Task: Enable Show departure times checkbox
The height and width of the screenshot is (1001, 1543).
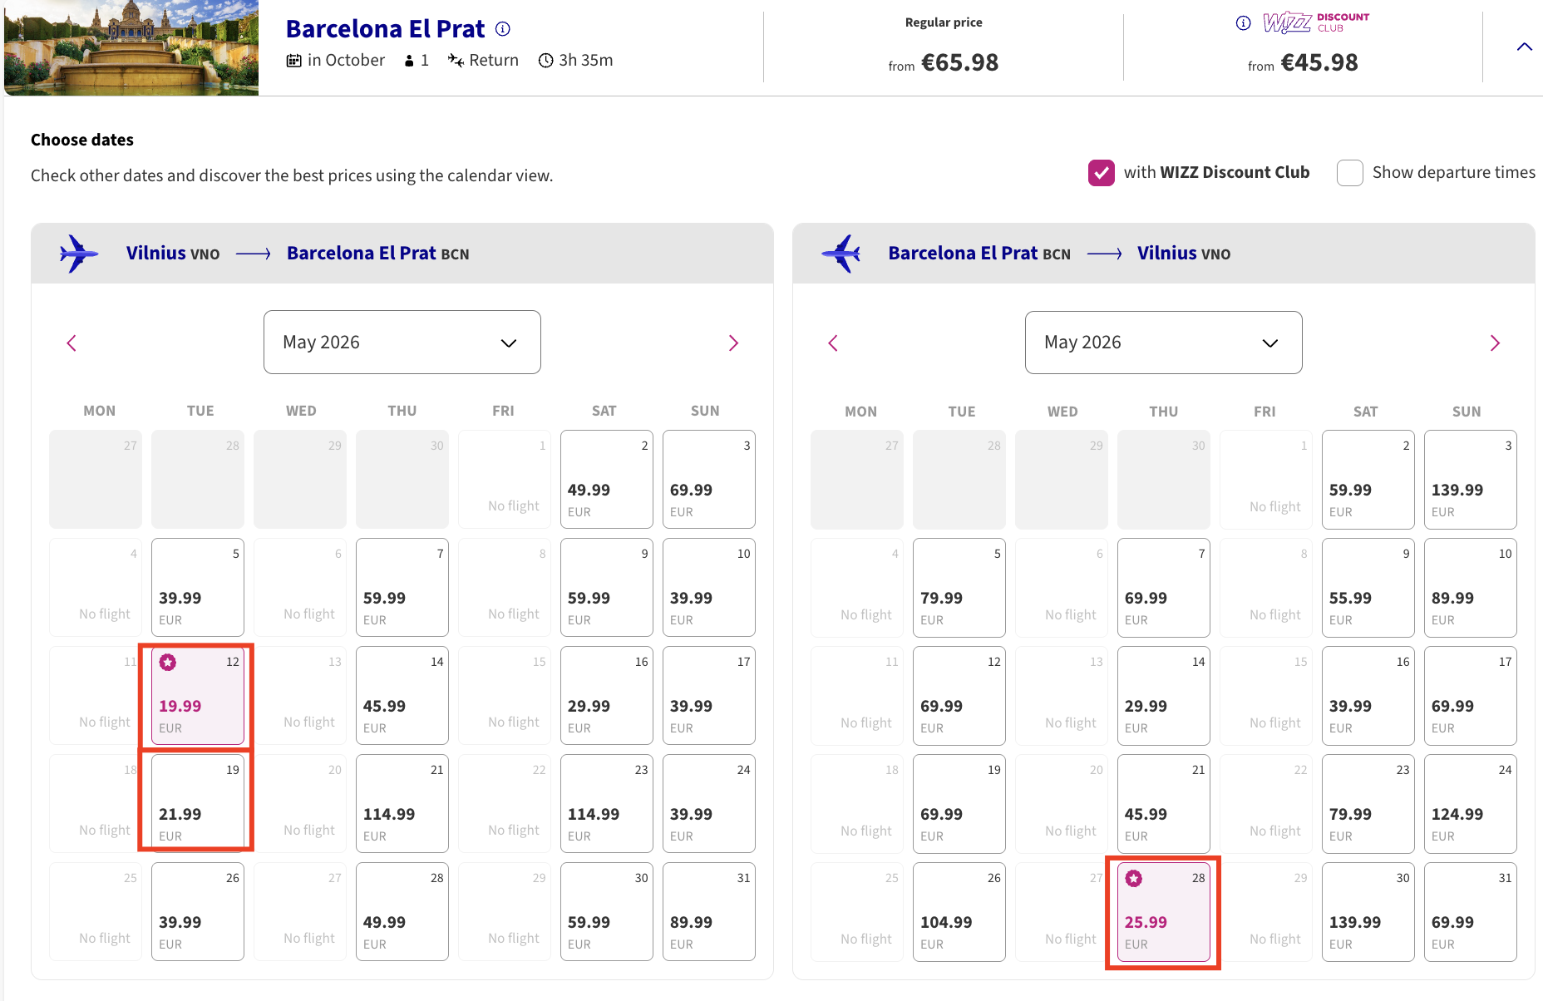Action: [x=1349, y=173]
